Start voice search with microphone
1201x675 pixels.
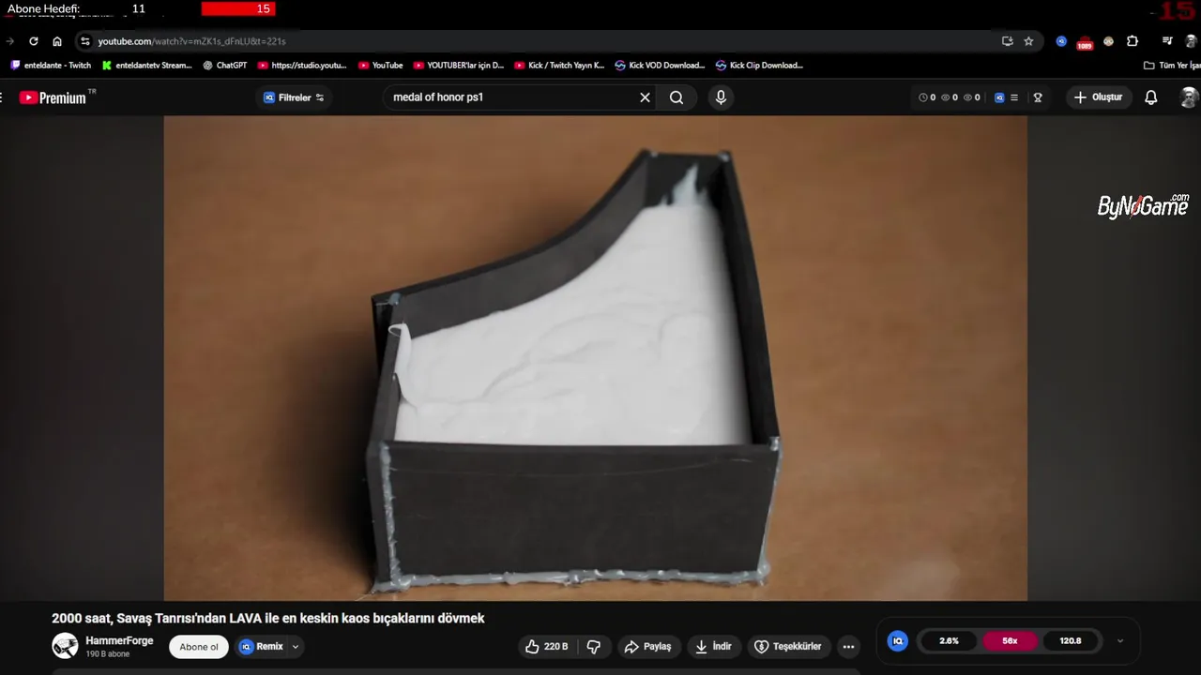coord(721,97)
